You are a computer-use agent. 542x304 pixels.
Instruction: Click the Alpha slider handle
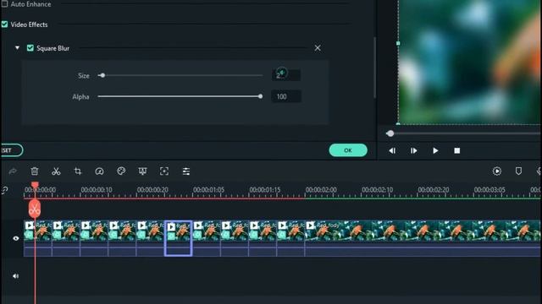pos(260,96)
